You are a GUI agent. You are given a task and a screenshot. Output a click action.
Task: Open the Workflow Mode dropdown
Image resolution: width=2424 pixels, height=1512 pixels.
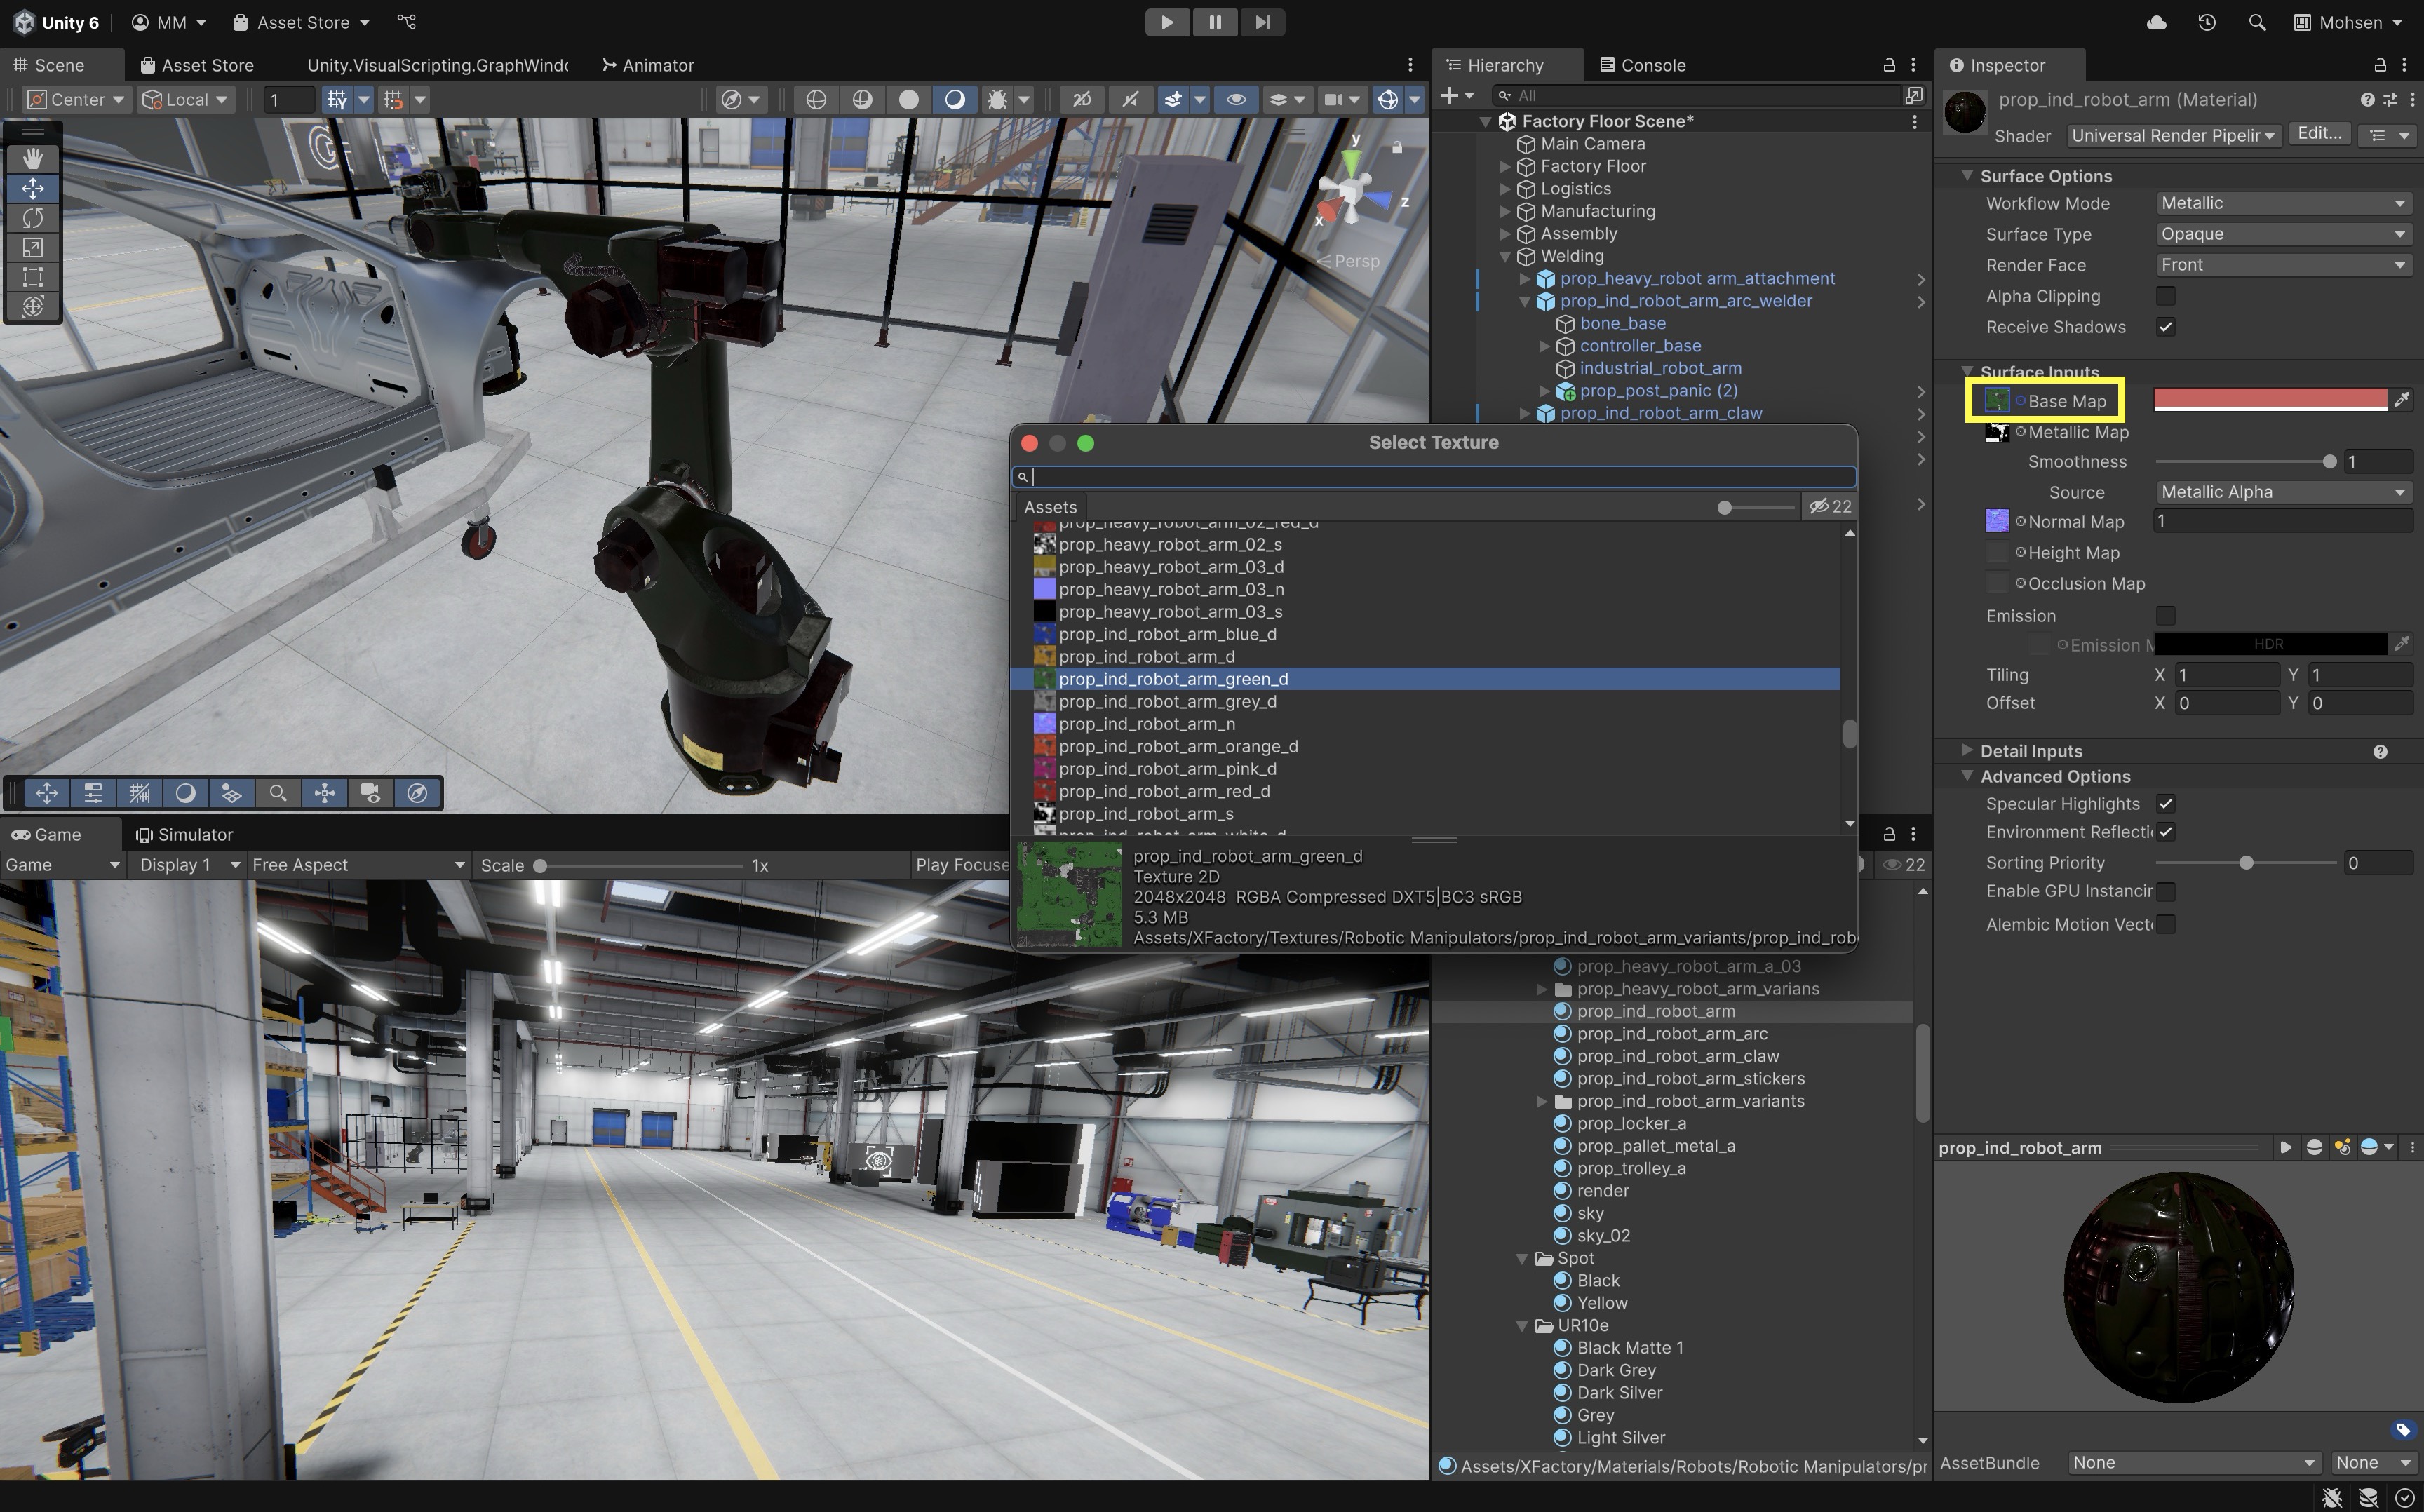[x=2282, y=203]
